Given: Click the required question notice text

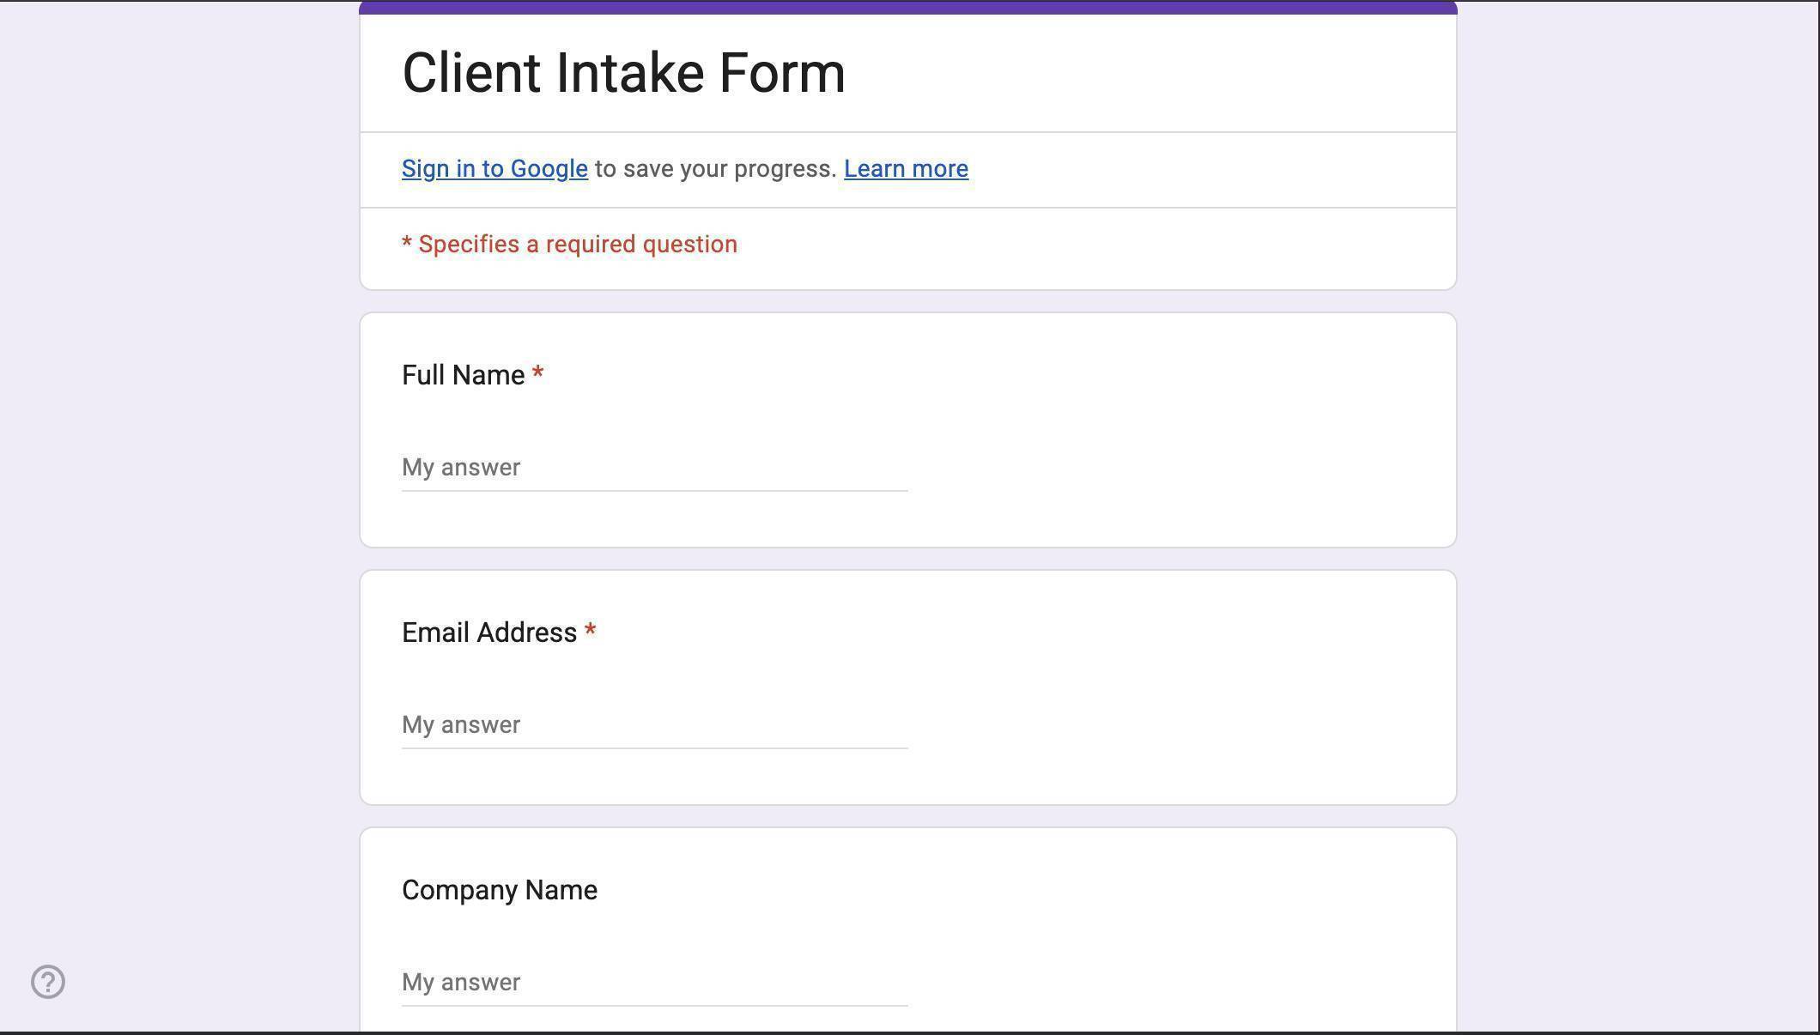Looking at the screenshot, I should pyautogui.click(x=568, y=244).
